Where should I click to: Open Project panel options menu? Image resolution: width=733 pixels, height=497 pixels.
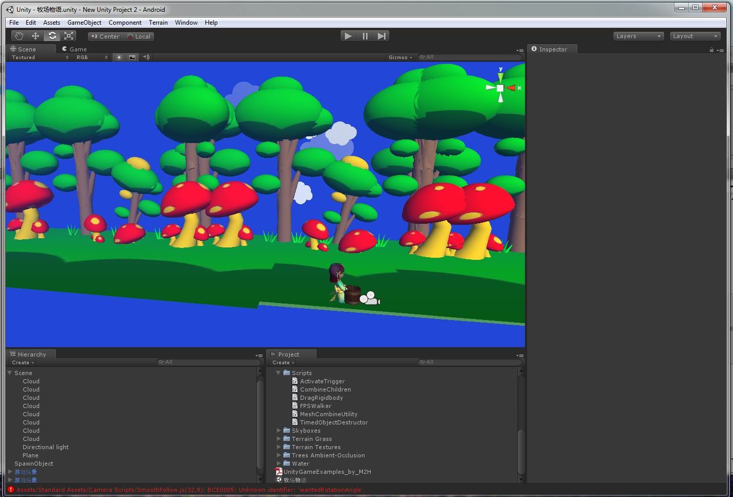coord(520,356)
